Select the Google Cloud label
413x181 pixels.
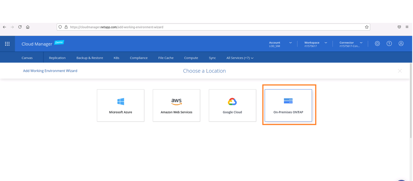click(x=232, y=112)
